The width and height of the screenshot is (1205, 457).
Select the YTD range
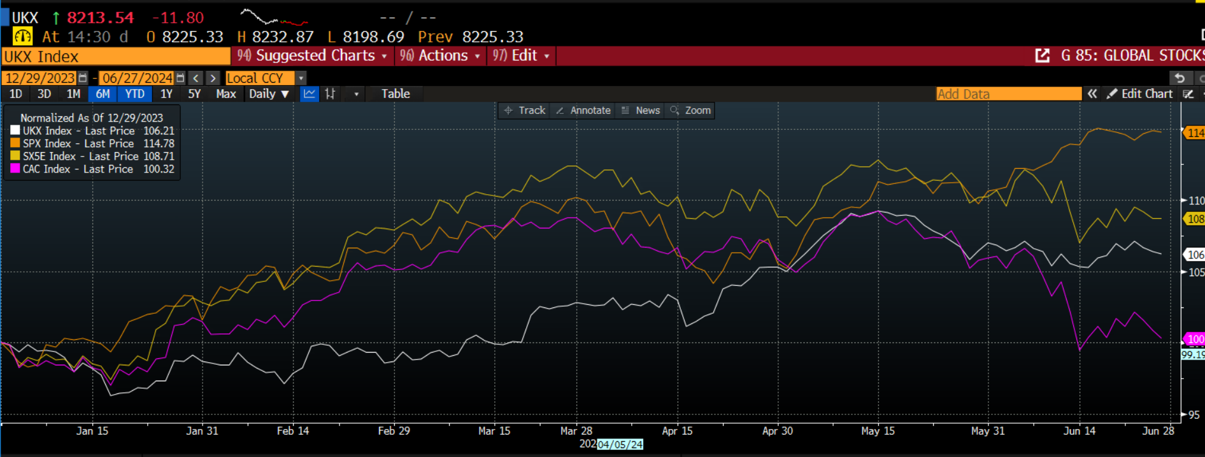coord(134,94)
